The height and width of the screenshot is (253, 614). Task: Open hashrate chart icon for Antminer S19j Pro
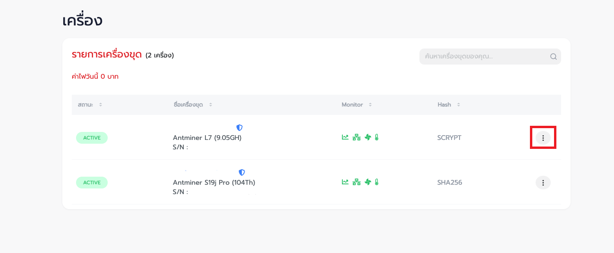click(345, 182)
